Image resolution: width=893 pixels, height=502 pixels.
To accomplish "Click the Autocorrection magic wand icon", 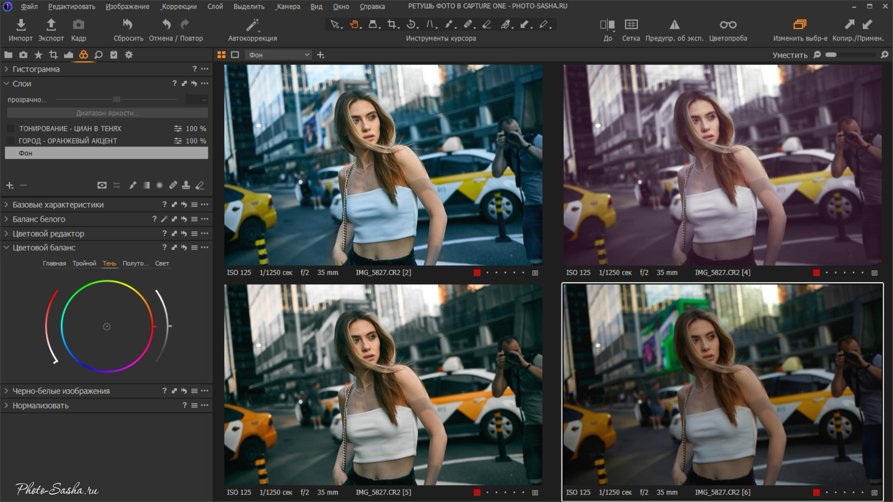I will (252, 25).
